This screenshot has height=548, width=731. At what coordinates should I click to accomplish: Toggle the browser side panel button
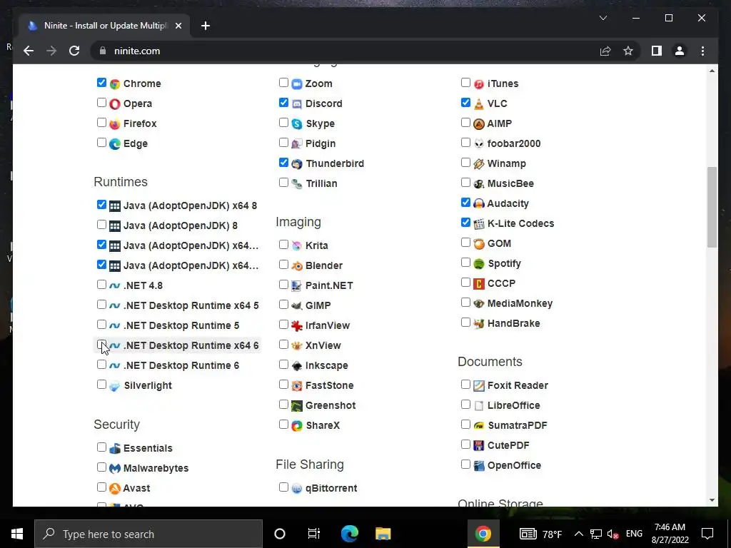[x=657, y=51]
